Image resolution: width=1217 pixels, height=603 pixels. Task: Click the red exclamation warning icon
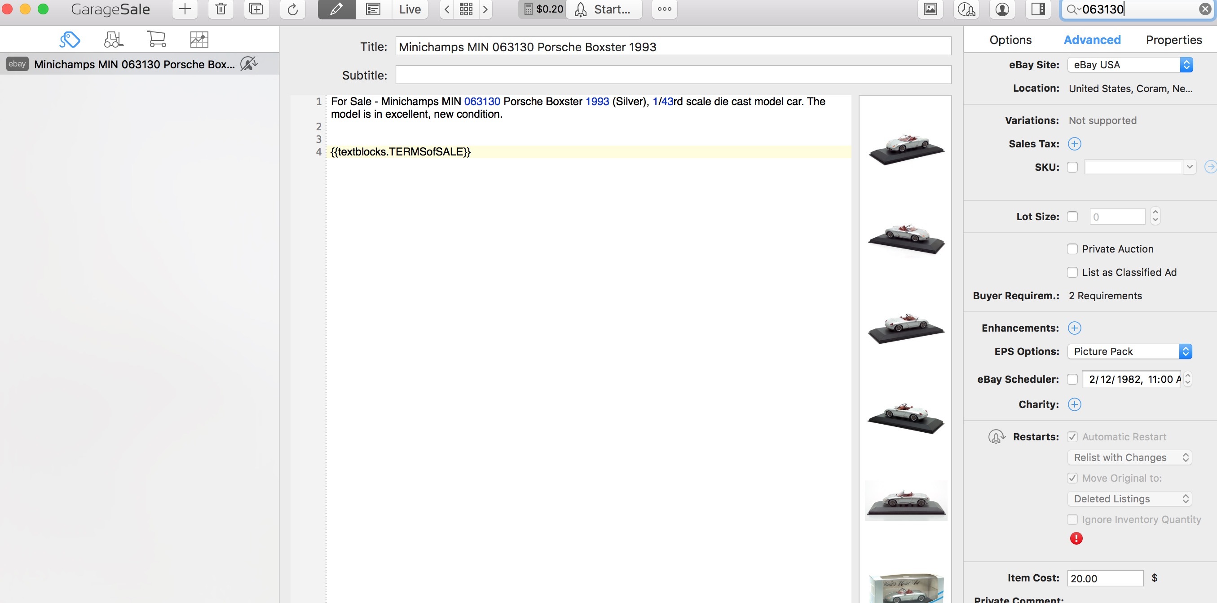pyautogui.click(x=1076, y=538)
